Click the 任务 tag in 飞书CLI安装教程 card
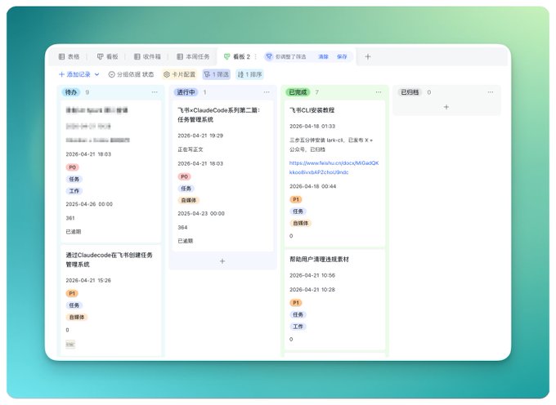556x405 pixels. 298,211
